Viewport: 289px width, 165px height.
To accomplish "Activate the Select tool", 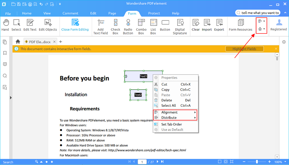I will click(x=16, y=25).
